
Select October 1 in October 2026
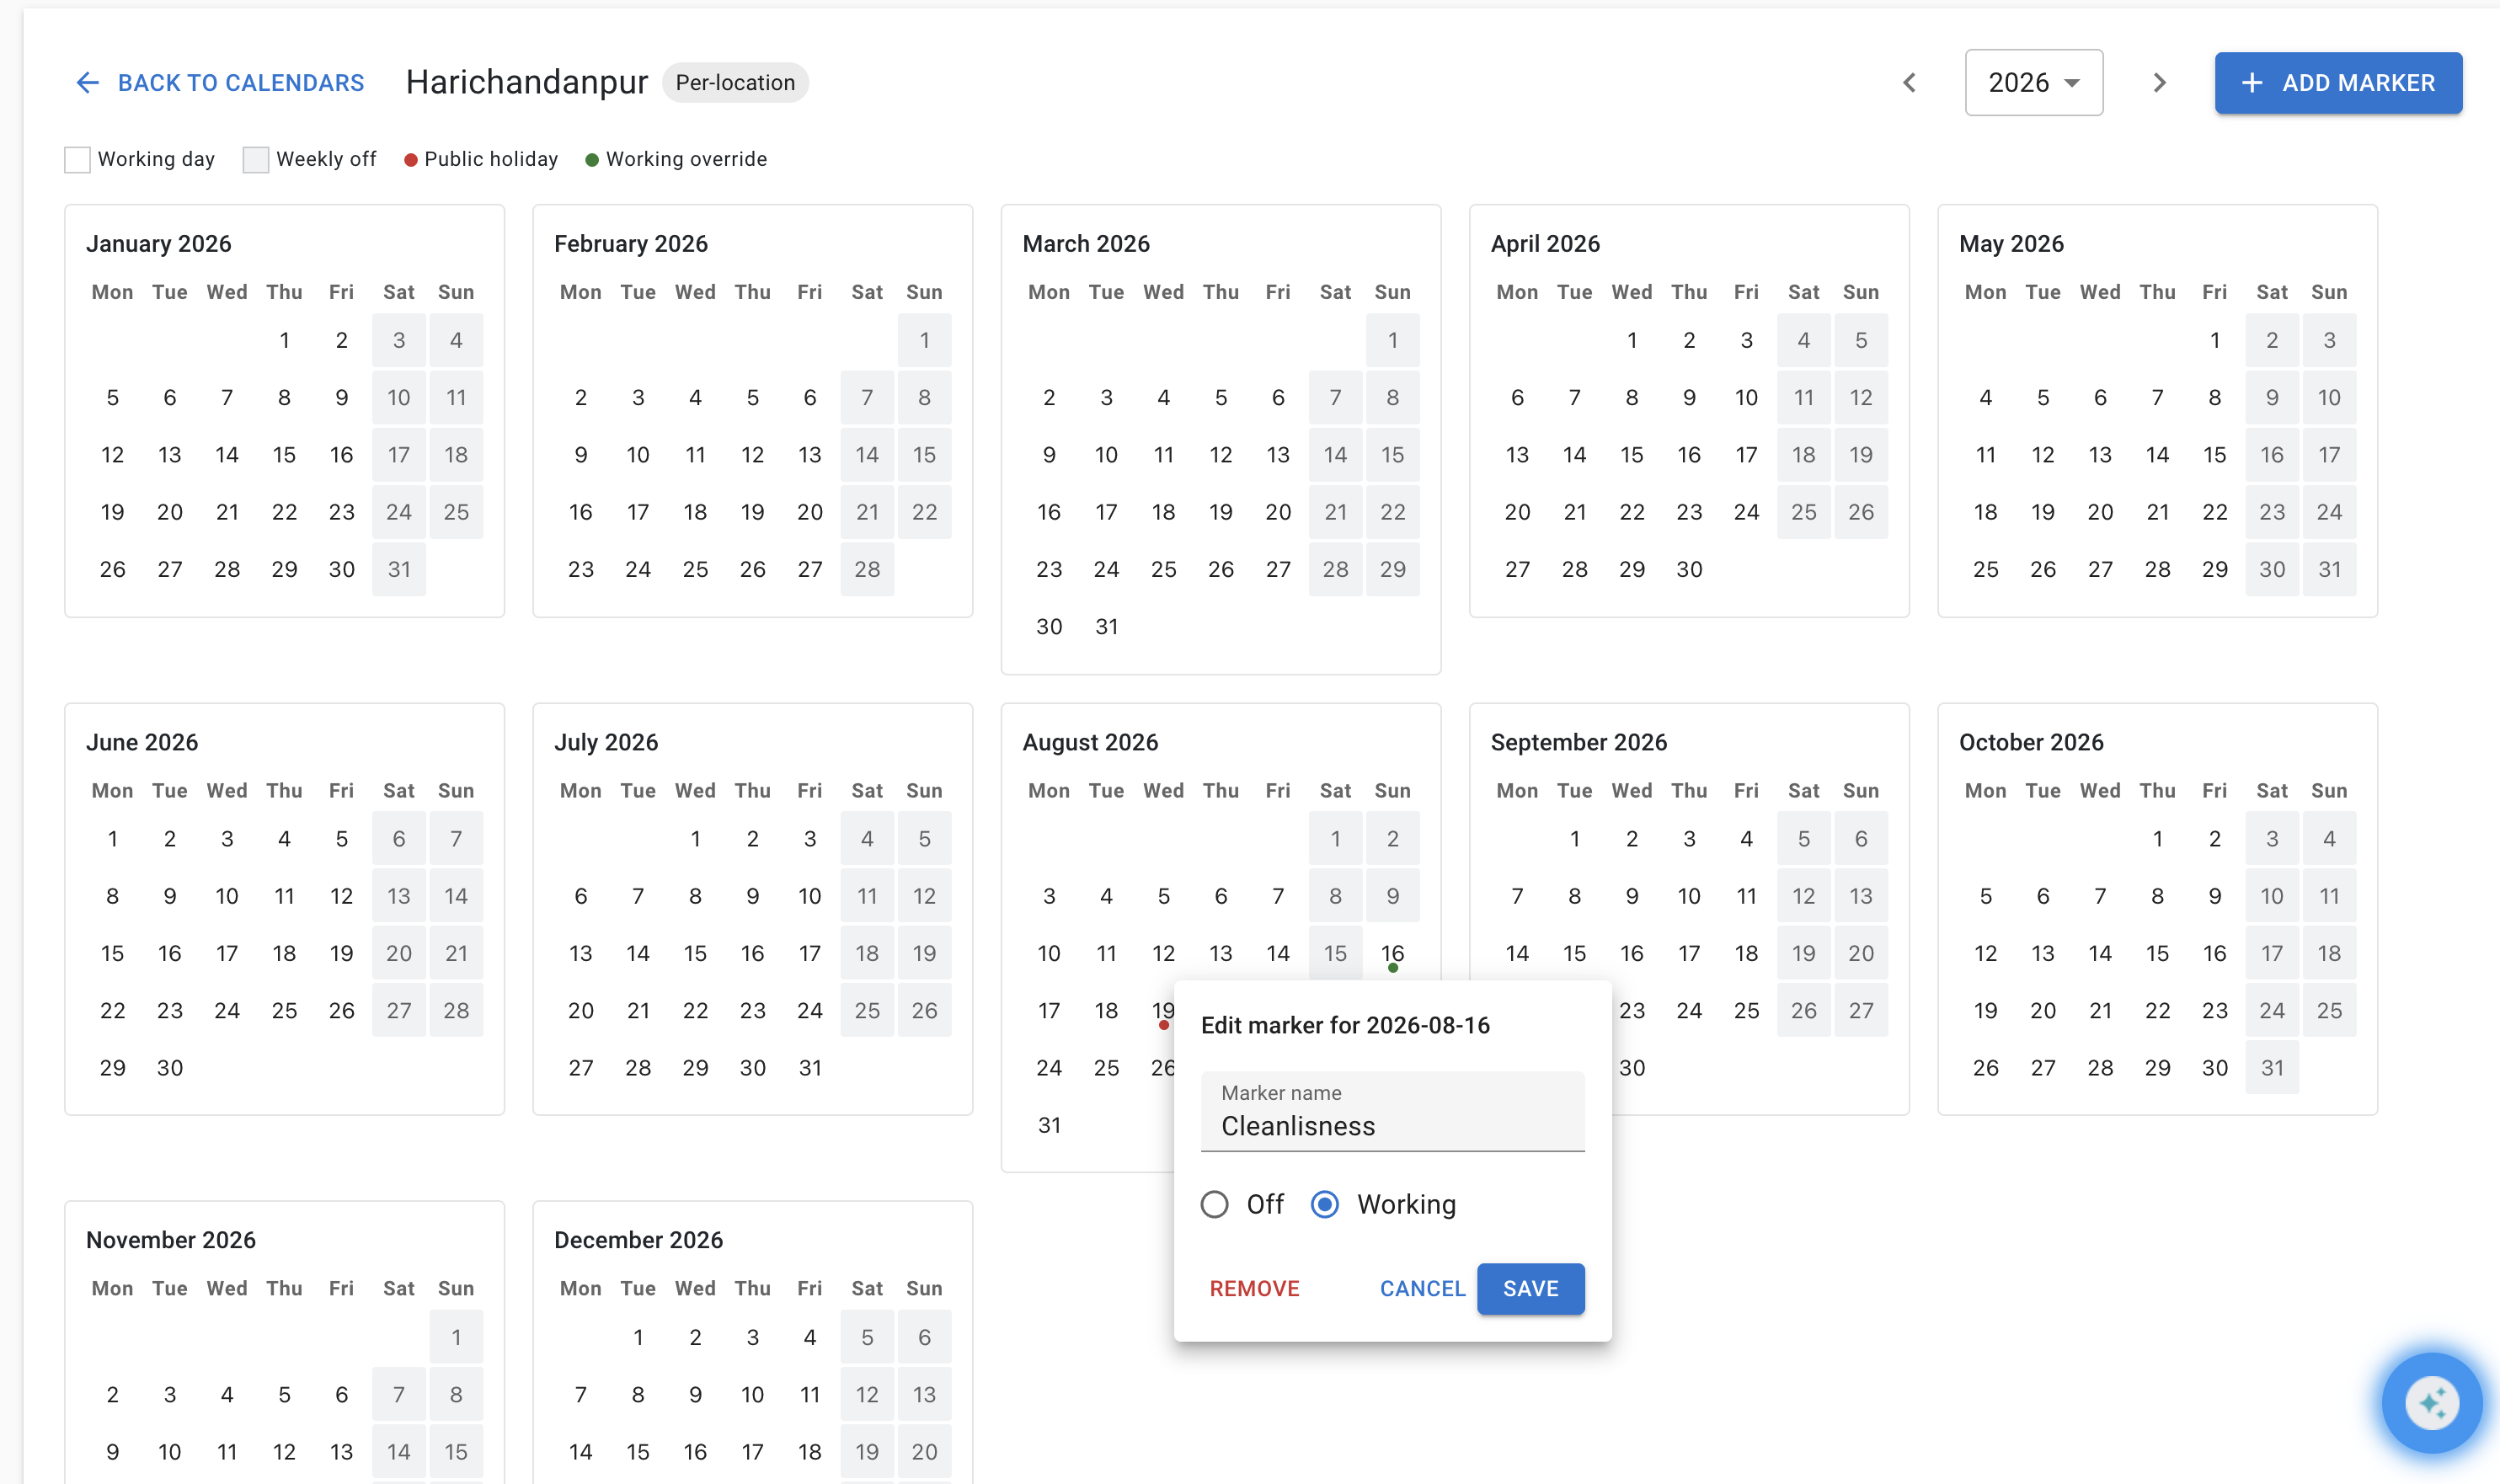click(2157, 839)
